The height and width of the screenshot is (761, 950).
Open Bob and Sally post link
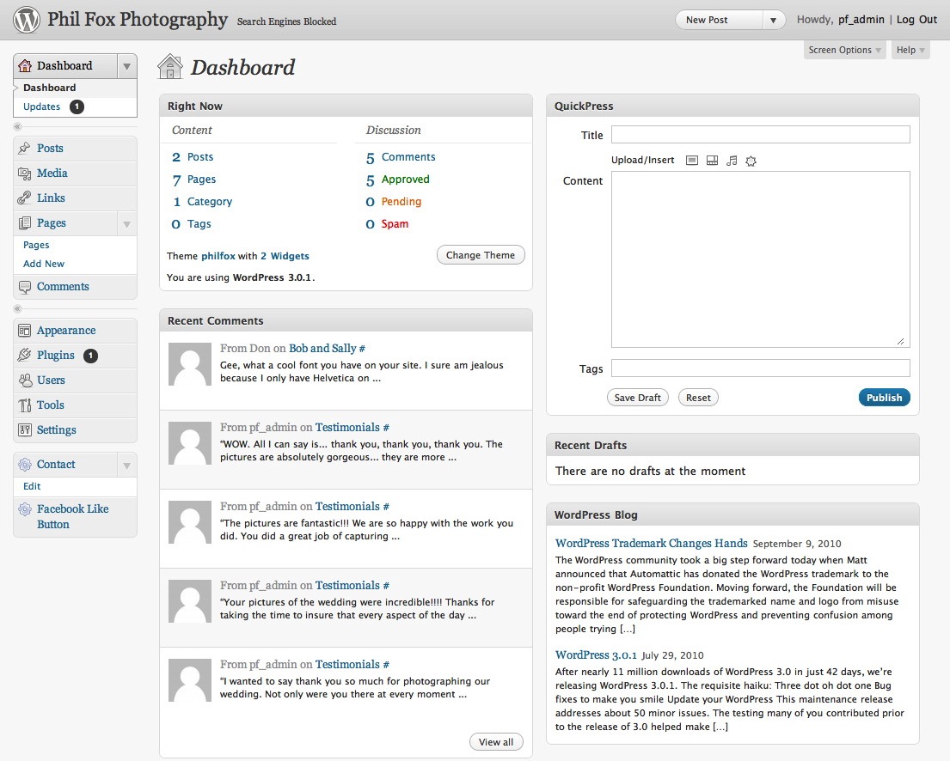coord(322,348)
